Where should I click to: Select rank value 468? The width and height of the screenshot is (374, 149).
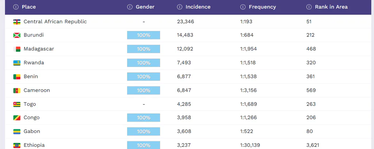[311, 49]
